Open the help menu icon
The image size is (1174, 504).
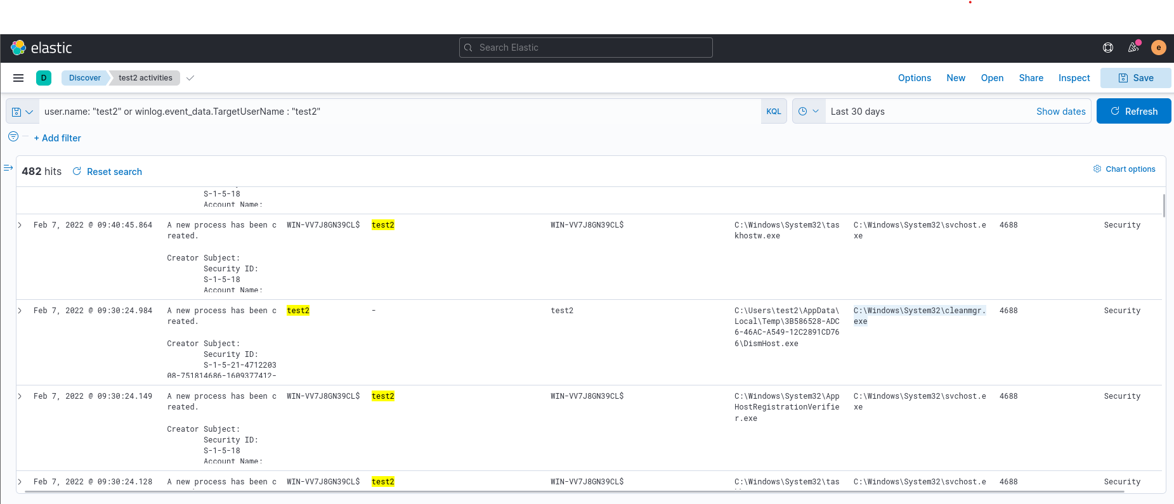tap(1108, 48)
